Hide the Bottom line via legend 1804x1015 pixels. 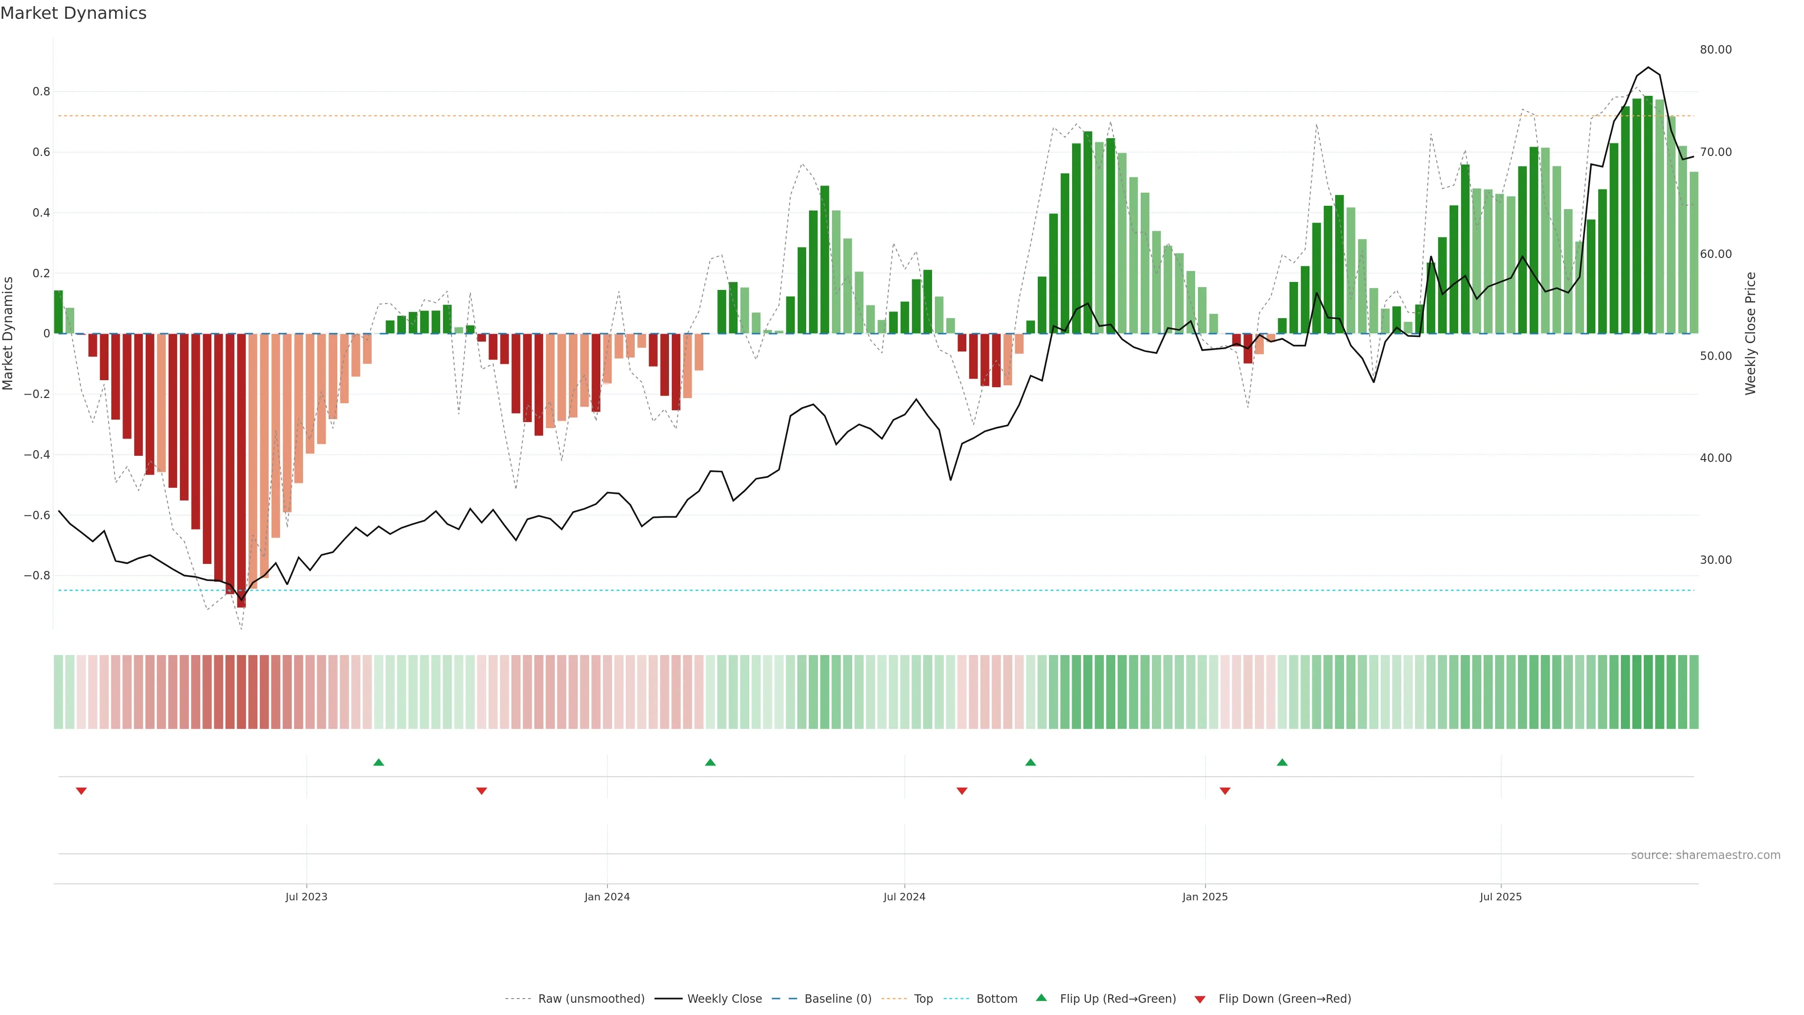[x=996, y=999]
